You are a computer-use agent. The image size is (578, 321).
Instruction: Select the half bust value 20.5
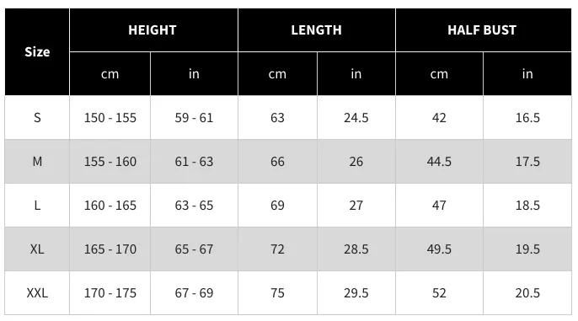coord(527,293)
